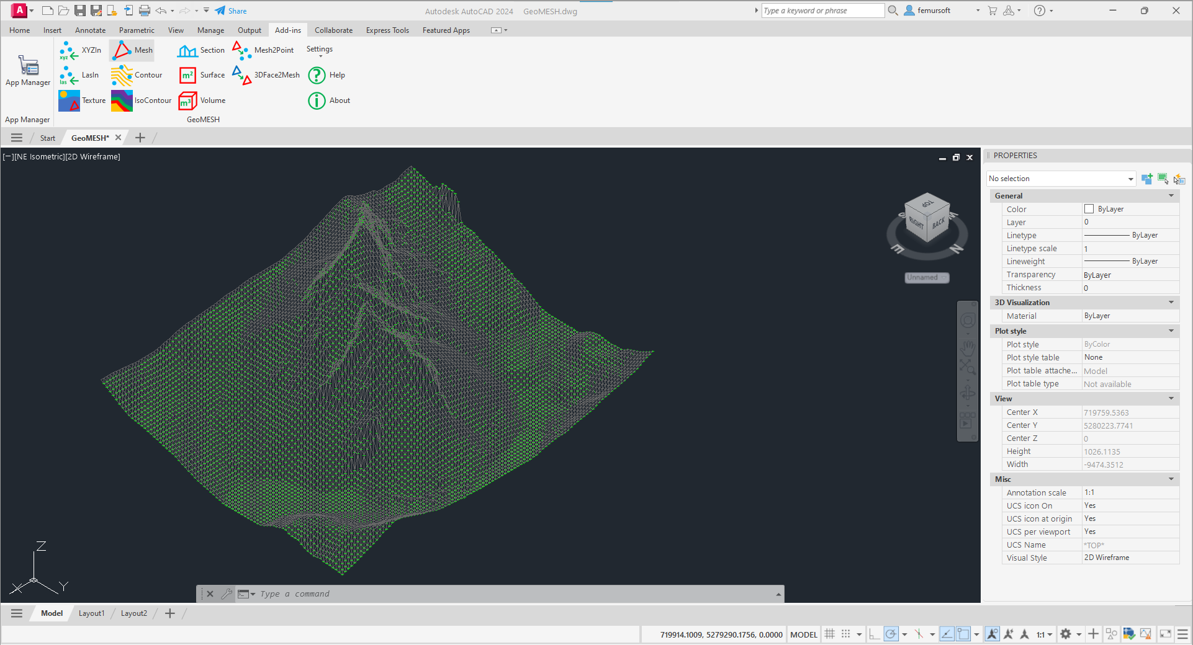This screenshot has width=1193, height=645.
Task: Launch the IsoContour tool
Action: tap(141, 100)
